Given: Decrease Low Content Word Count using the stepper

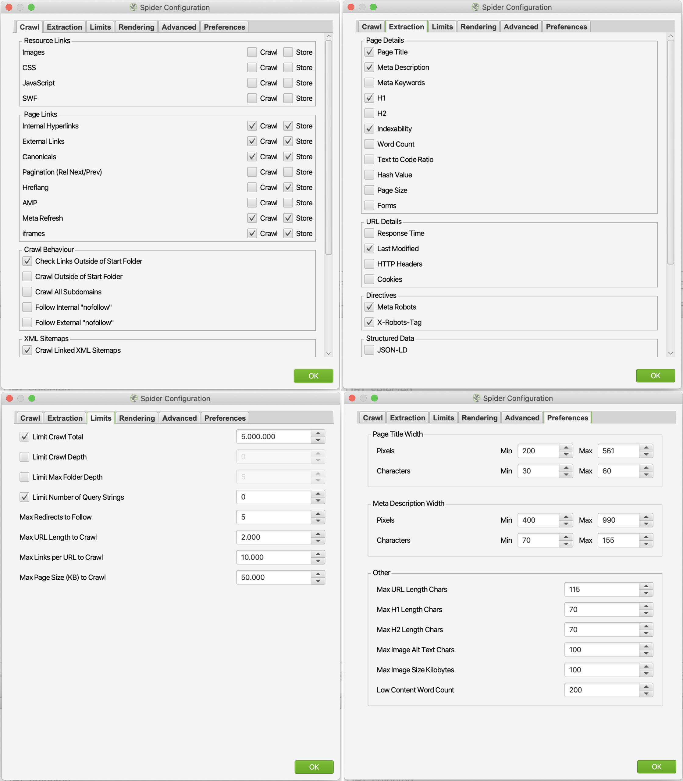Looking at the screenshot, I should 646,694.
